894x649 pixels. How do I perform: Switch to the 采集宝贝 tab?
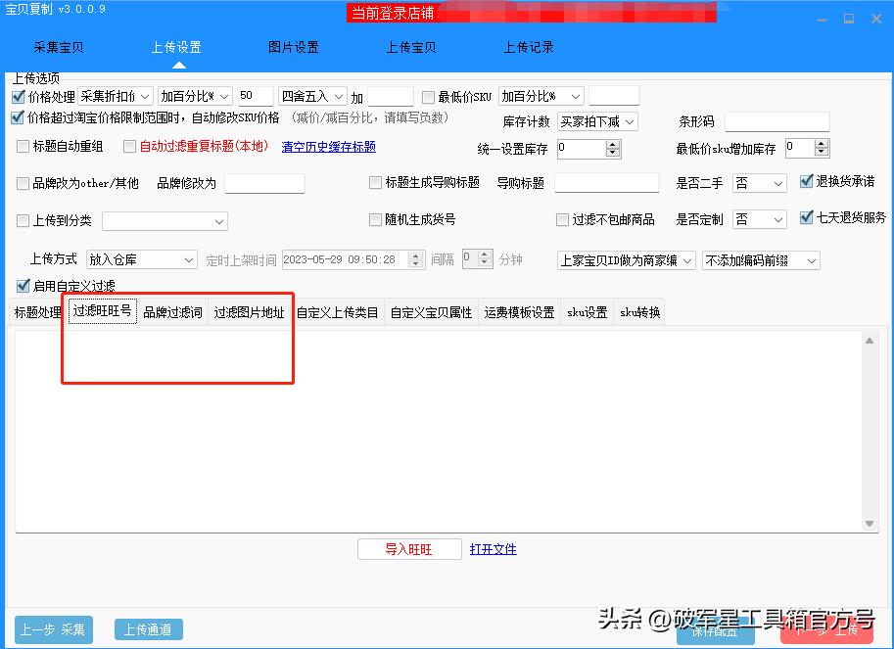click(59, 45)
